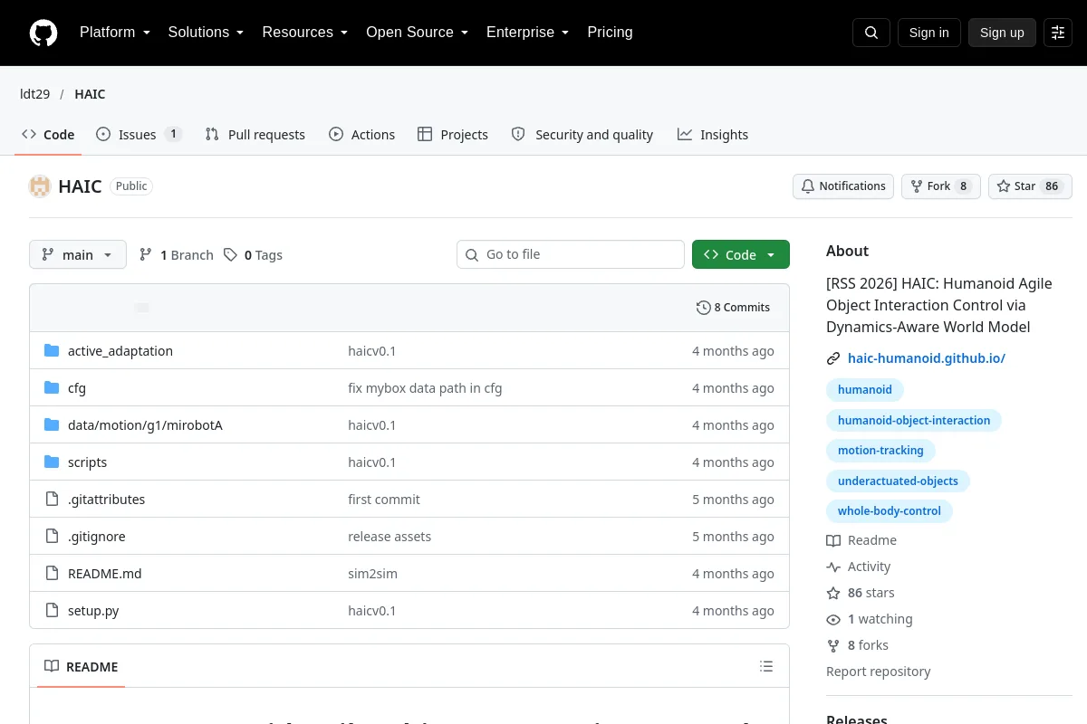This screenshot has height=724, width=1087.
Task: Switch to the Actions tab
Action: pyautogui.click(x=362, y=135)
